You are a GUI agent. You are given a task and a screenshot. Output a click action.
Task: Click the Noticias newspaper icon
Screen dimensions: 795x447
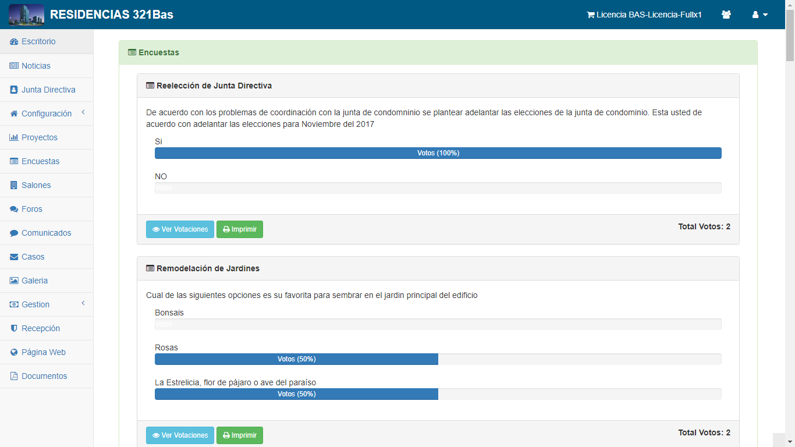pyautogui.click(x=14, y=66)
